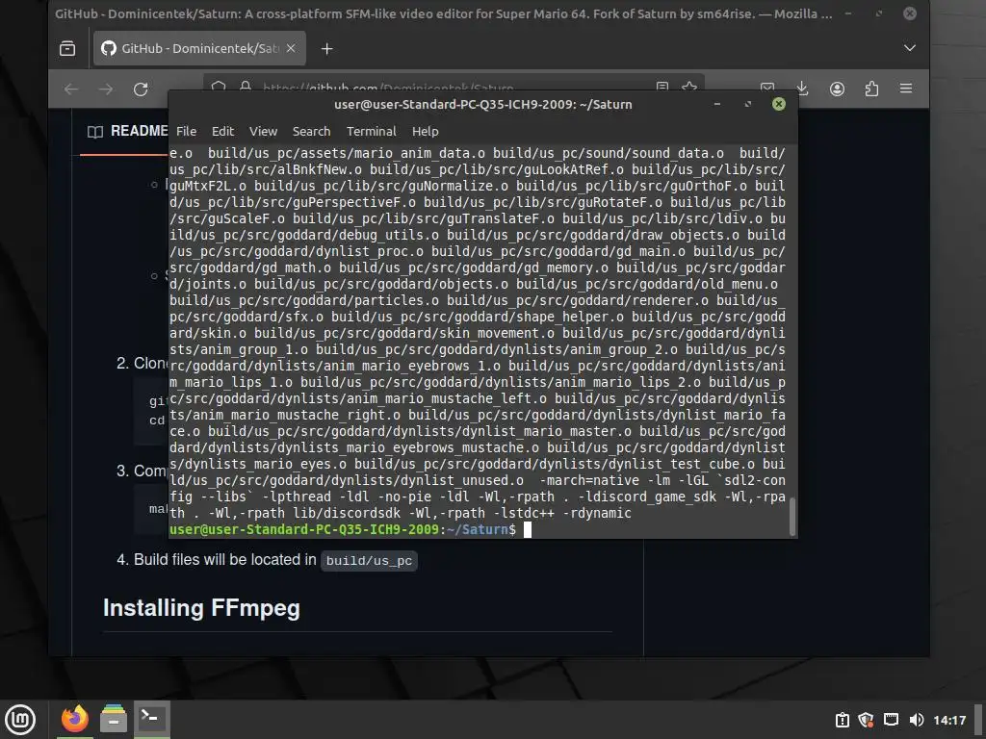Viewport: 986px width, 739px height.
Task: Close the terminal window
Action: click(778, 104)
